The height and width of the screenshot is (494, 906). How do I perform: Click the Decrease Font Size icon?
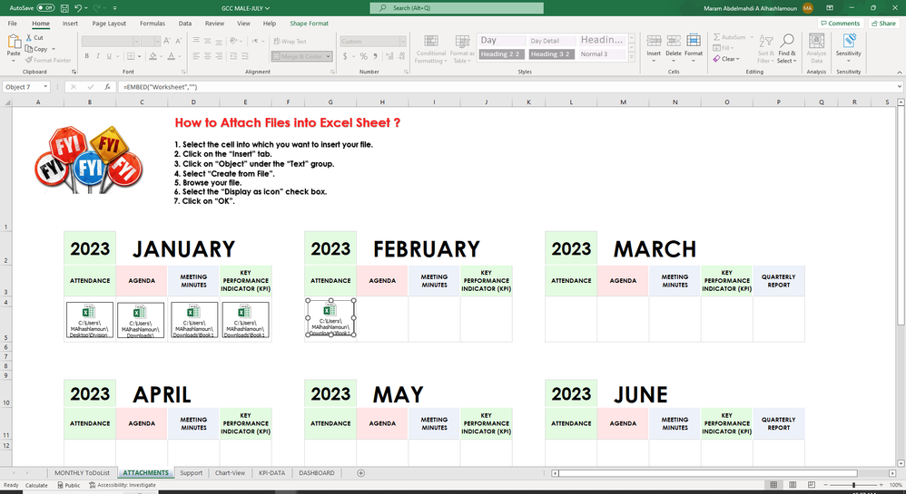pyautogui.click(x=178, y=41)
